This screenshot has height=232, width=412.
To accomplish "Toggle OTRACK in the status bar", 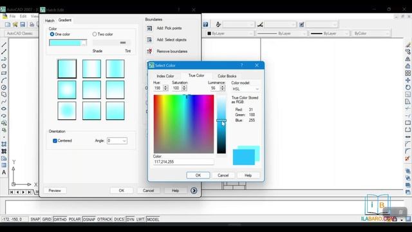I will coord(104,219).
